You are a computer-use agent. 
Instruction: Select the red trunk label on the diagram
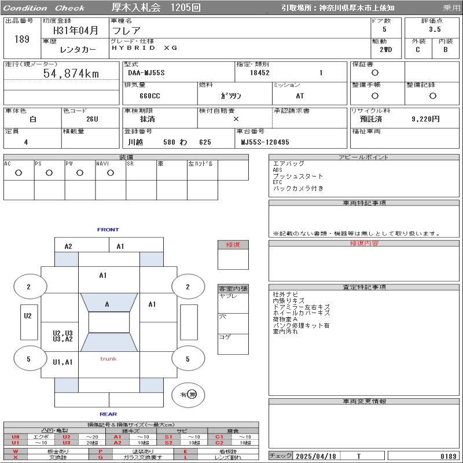pos(108,359)
